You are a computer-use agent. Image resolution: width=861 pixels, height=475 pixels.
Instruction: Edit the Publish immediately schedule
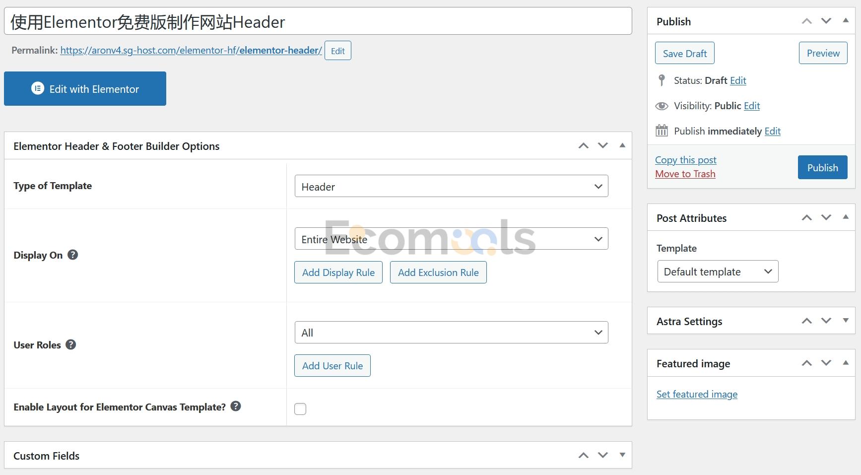tap(773, 131)
